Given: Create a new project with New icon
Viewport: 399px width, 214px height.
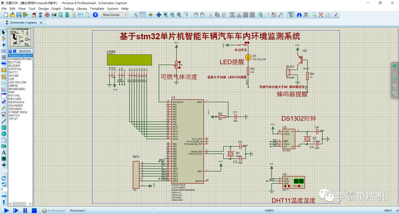Looking at the screenshot, I should tap(6, 15).
